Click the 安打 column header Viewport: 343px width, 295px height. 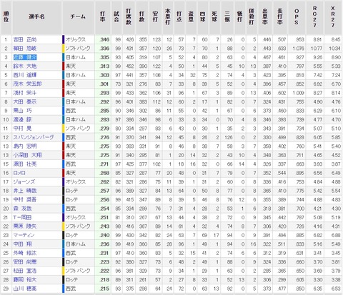155,17
